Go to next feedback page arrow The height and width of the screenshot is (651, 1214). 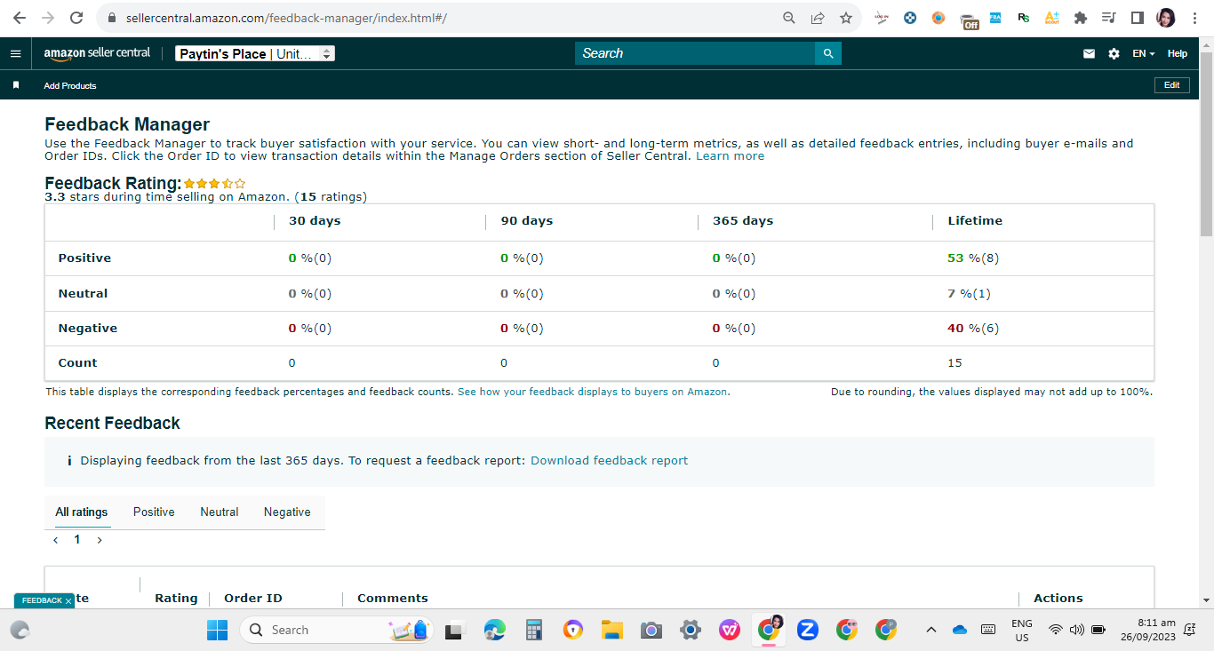[100, 540]
